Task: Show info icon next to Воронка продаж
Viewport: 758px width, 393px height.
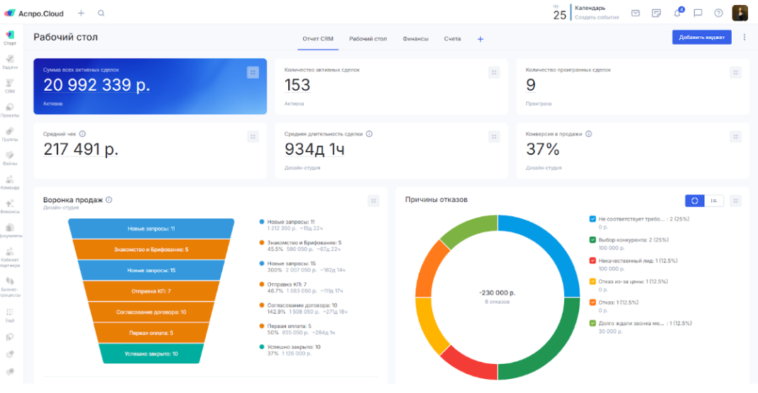Action: (x=109, y=199)
